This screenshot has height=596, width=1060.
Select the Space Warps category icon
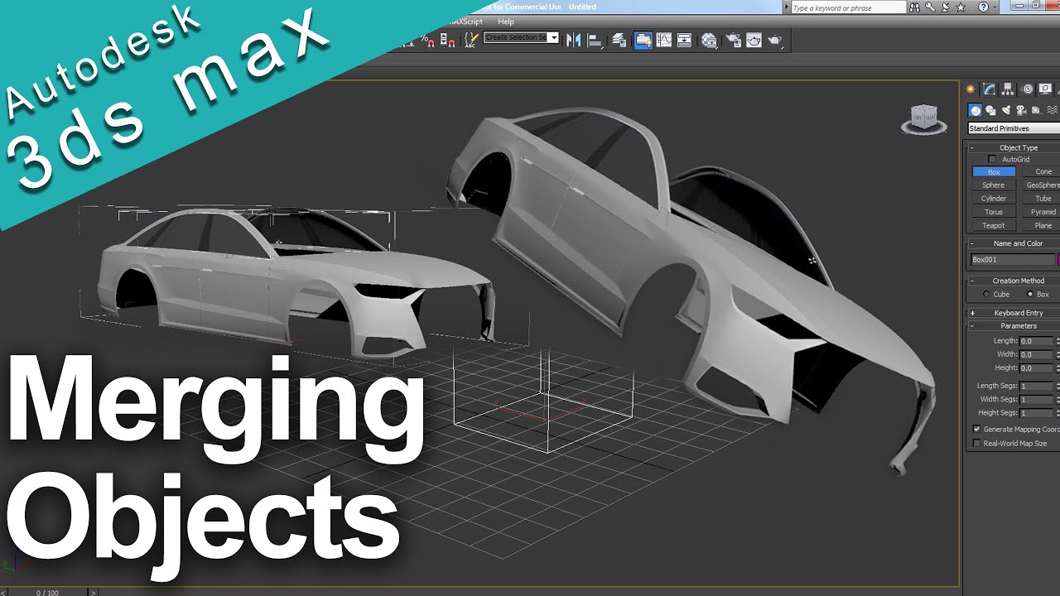point(1053,110)
